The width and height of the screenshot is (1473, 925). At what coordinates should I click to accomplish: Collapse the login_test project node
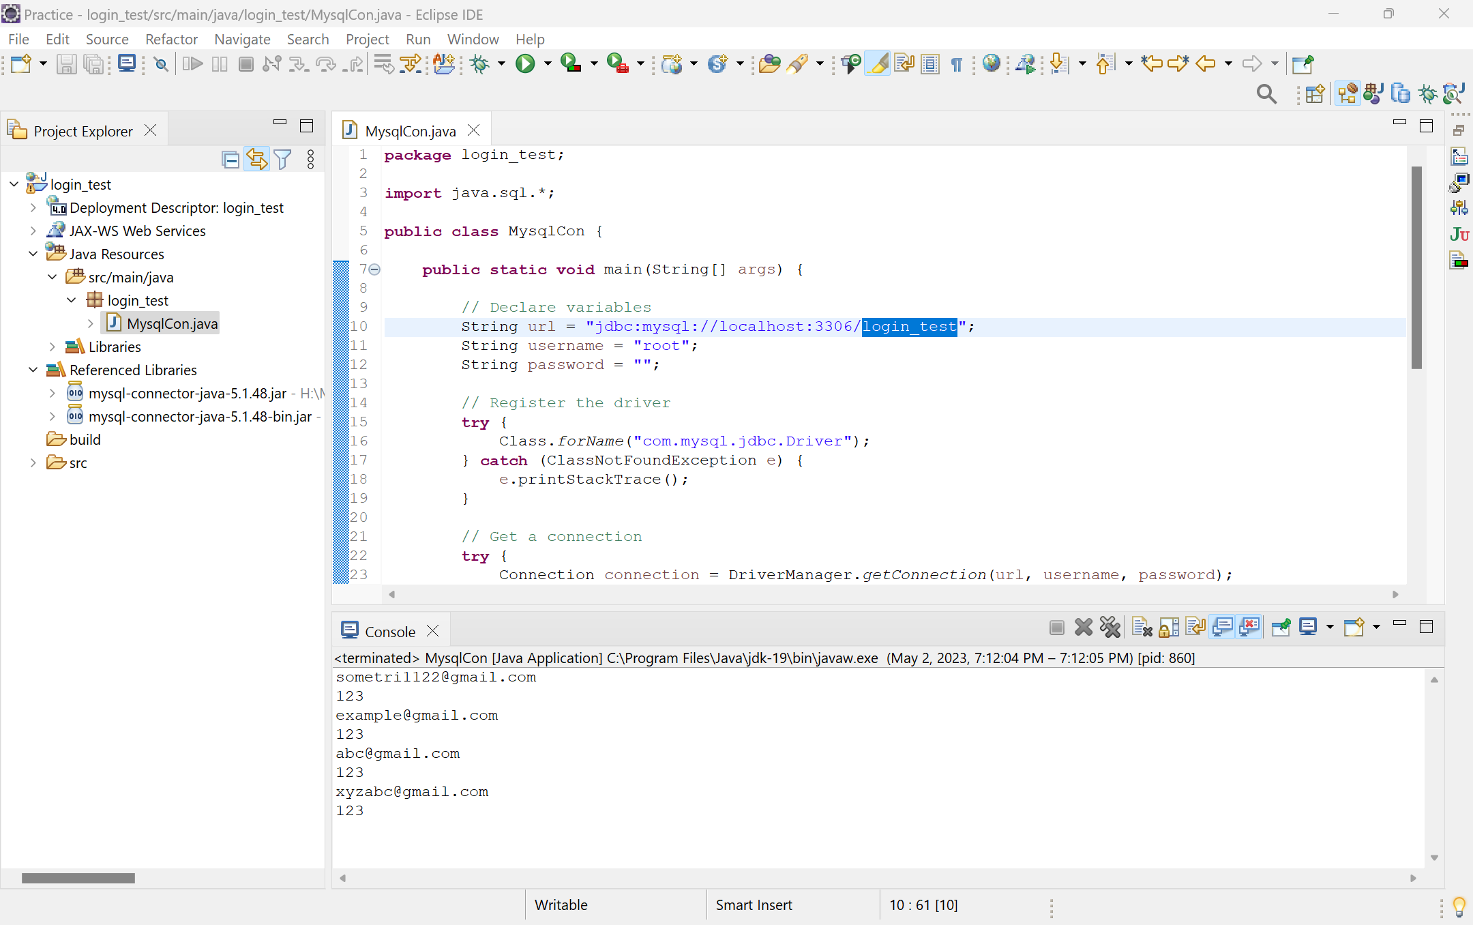[x=14, y=184]
